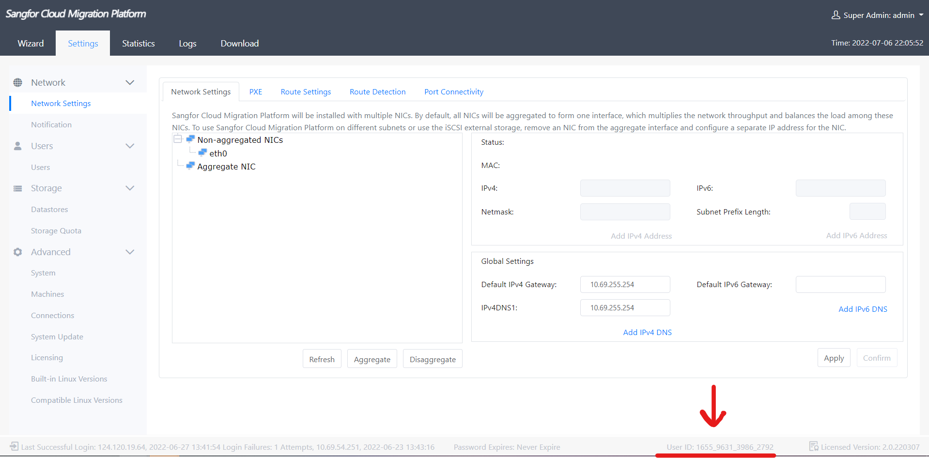
Task: Switch to the PXE tab
Action: pos(256,92)
